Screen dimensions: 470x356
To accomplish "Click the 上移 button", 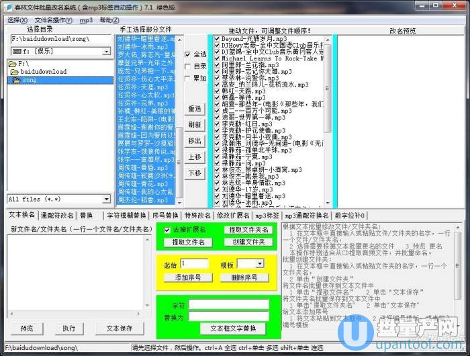I will pos(195,157).
